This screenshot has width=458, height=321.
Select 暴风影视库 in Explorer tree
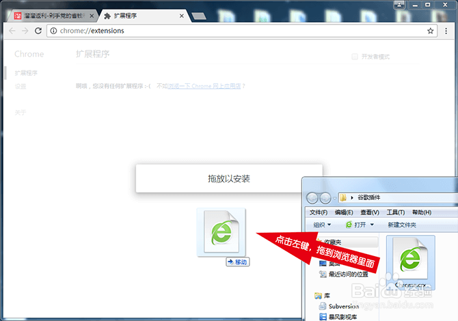338,317
